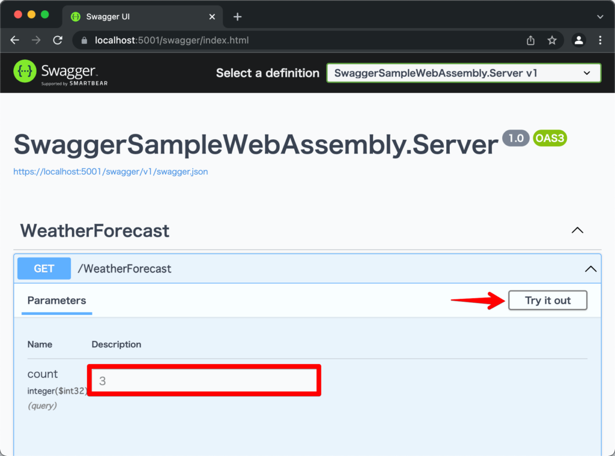Click the OAS3 badge

pos(550,137)
